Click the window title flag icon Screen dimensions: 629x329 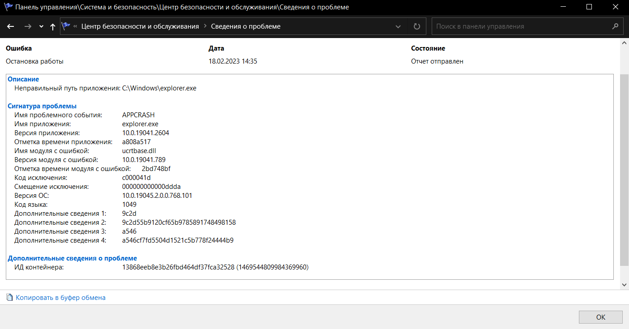[8, 7]
